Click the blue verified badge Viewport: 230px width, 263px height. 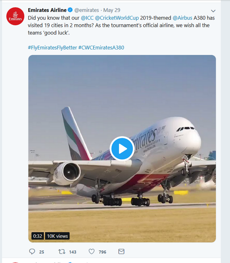tap(70, 10)
